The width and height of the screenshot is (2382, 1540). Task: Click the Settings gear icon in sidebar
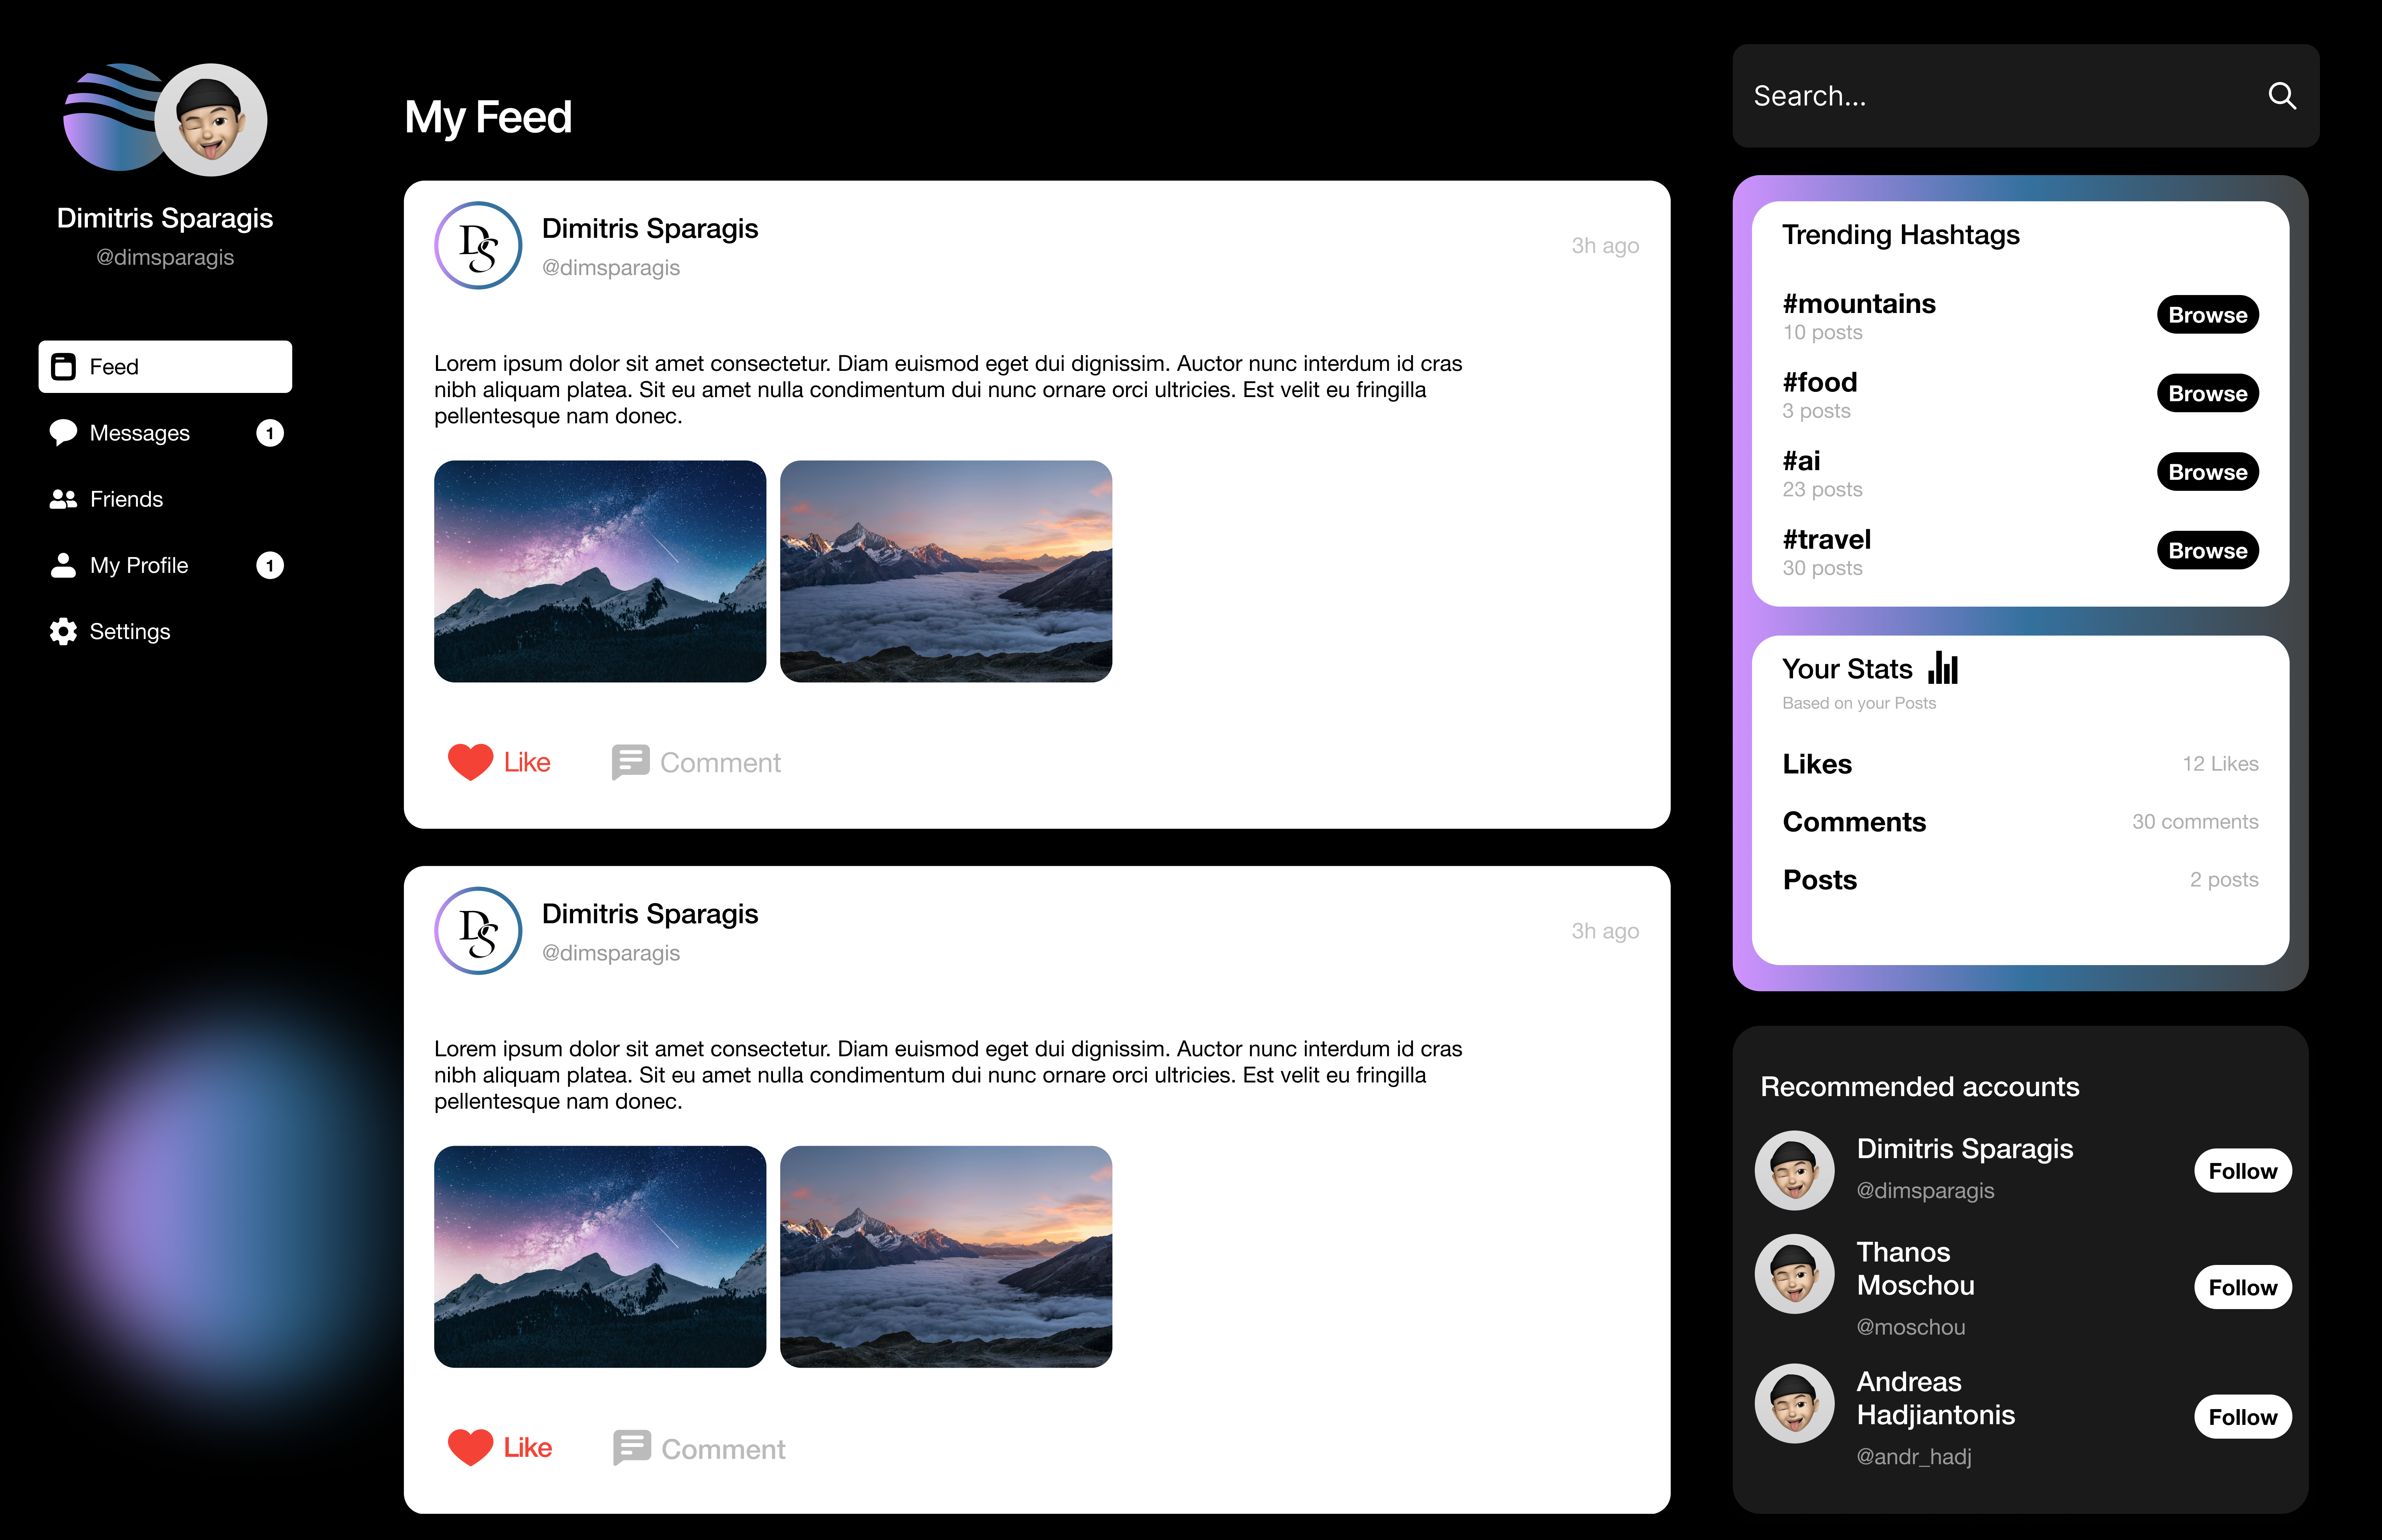(x=63, y=631)
